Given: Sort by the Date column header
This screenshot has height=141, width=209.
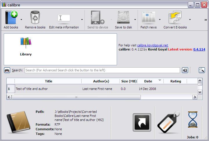Looking at the screenshot, I should tap(151, 81).
